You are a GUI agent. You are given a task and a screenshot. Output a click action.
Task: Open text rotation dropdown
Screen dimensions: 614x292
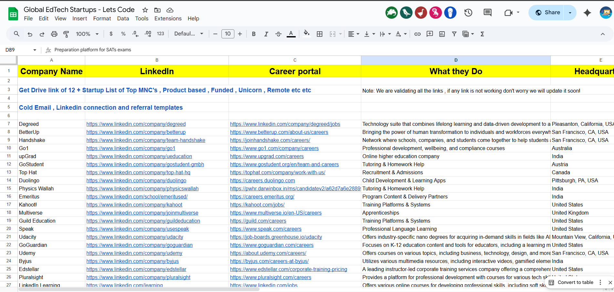pyautogui.click(x=401, y=34)
